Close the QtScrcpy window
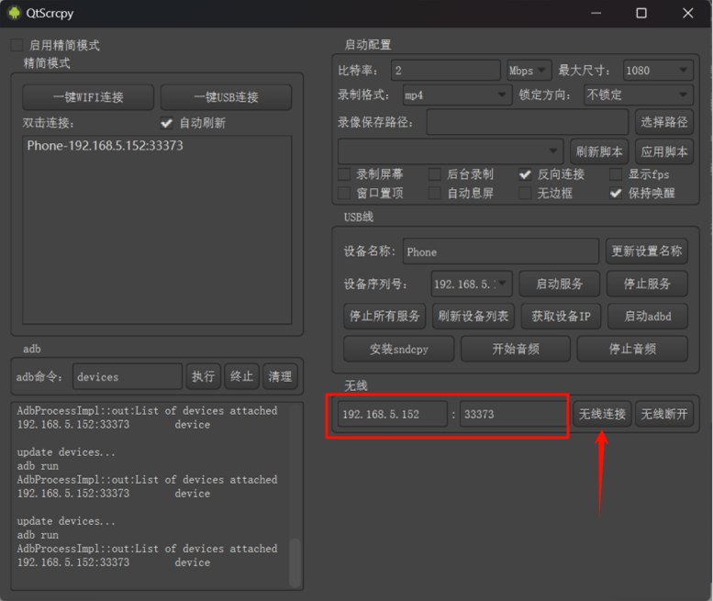713x601 pixels. tap(688, 13)
